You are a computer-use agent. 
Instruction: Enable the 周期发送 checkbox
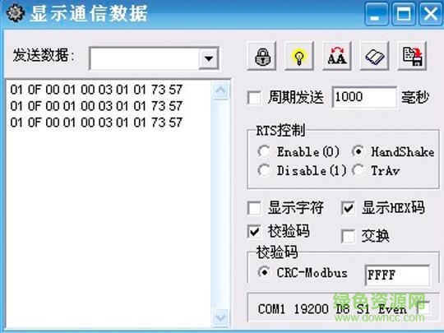point(254,98)
